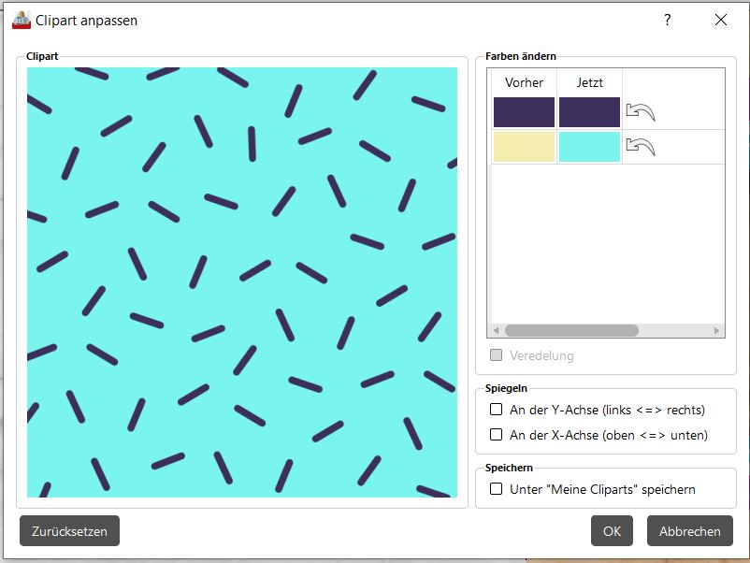Close the Clipart anpassen dialog
Screen dimensions: 750x563
[x=720, y=20]
